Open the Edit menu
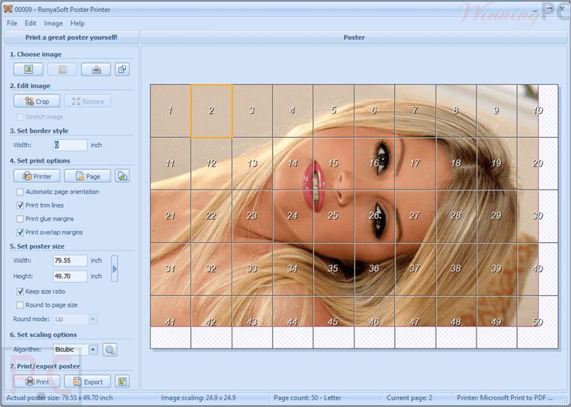571x407 pixels. click(31, 23)
